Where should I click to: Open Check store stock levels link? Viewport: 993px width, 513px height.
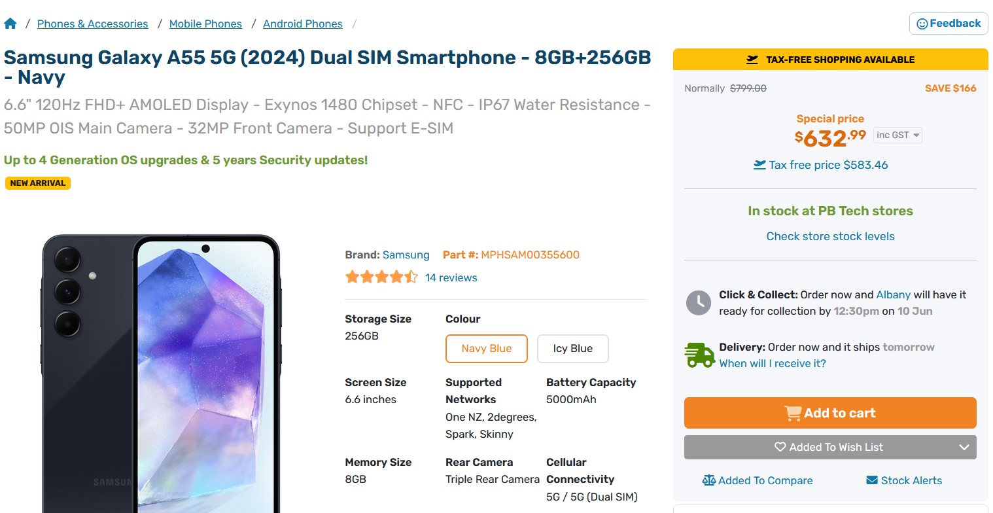[x=830, y=236]
